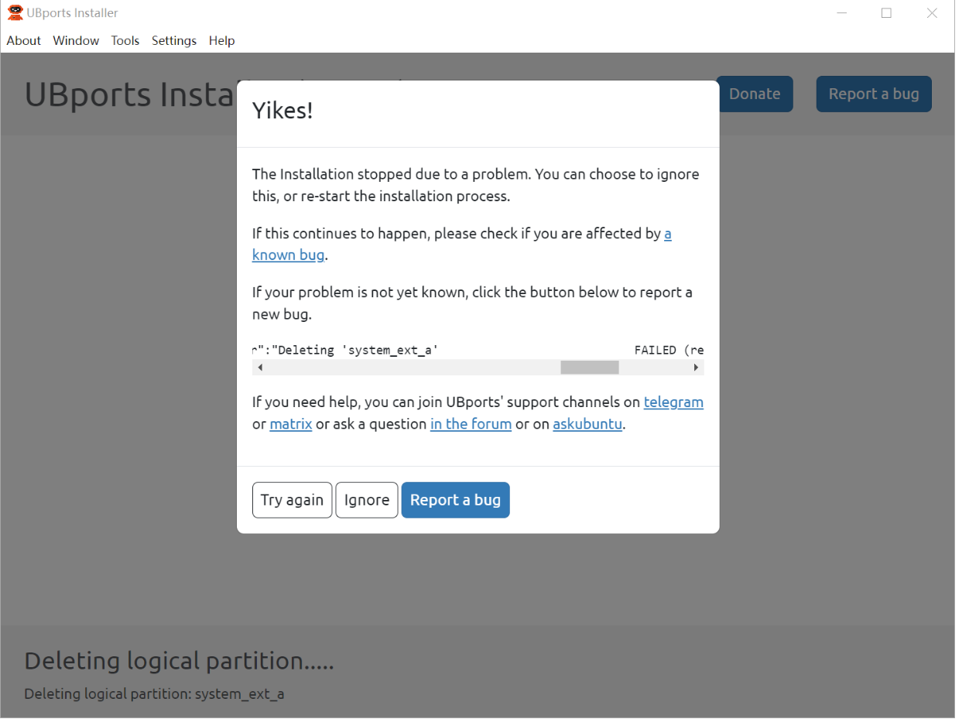Open the Window menu
The width and height of the screenshot is (969, 719).
(76, 40)
